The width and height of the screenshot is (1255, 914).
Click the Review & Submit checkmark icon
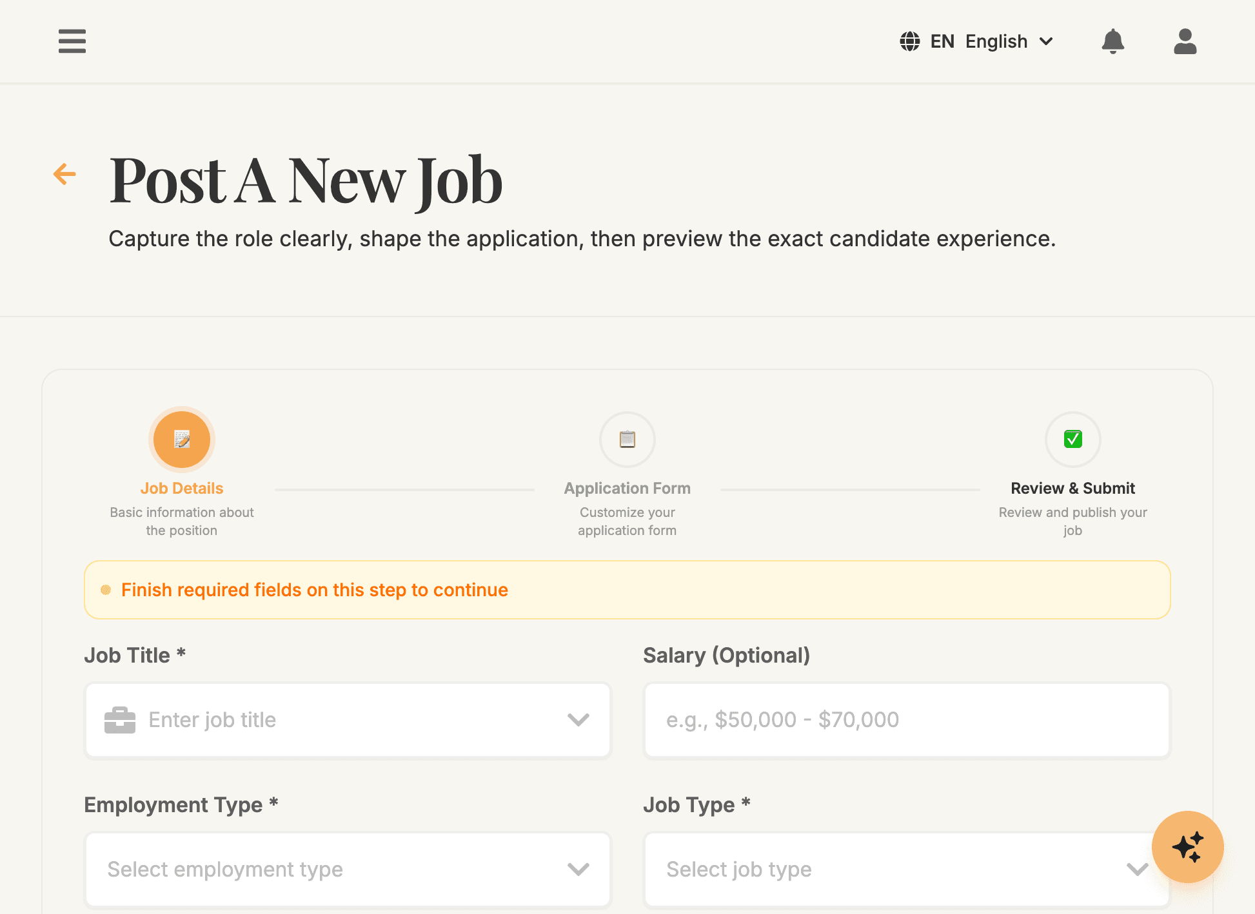[1072, 439]
